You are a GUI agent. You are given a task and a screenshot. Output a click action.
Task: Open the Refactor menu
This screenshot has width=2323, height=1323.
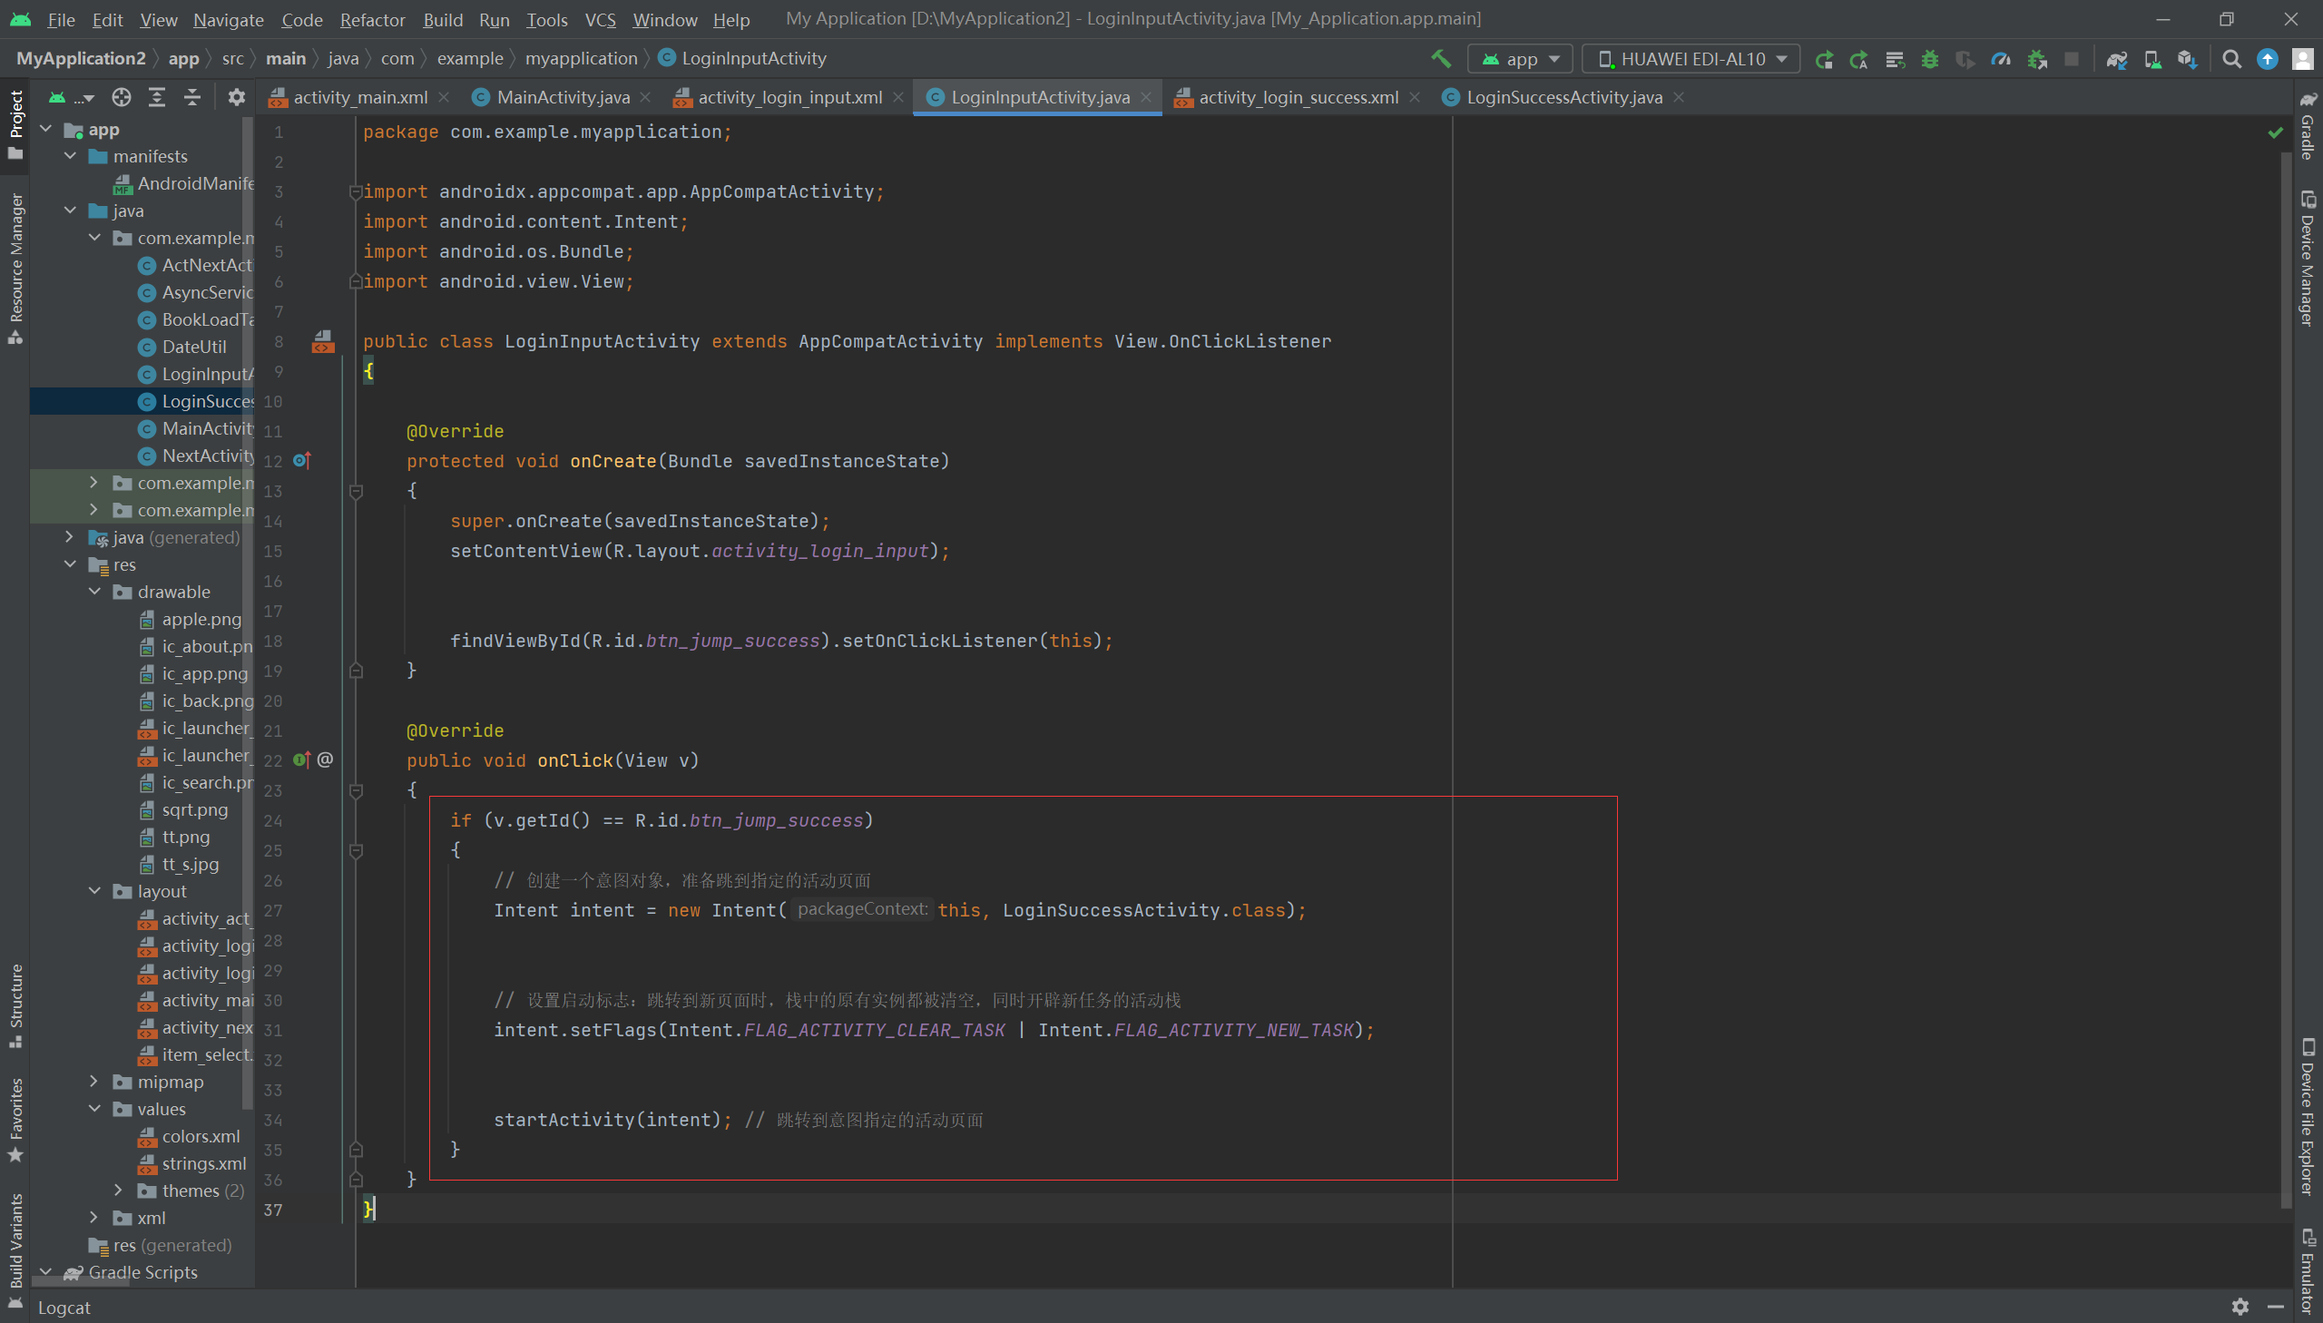[x=371, y=19]
